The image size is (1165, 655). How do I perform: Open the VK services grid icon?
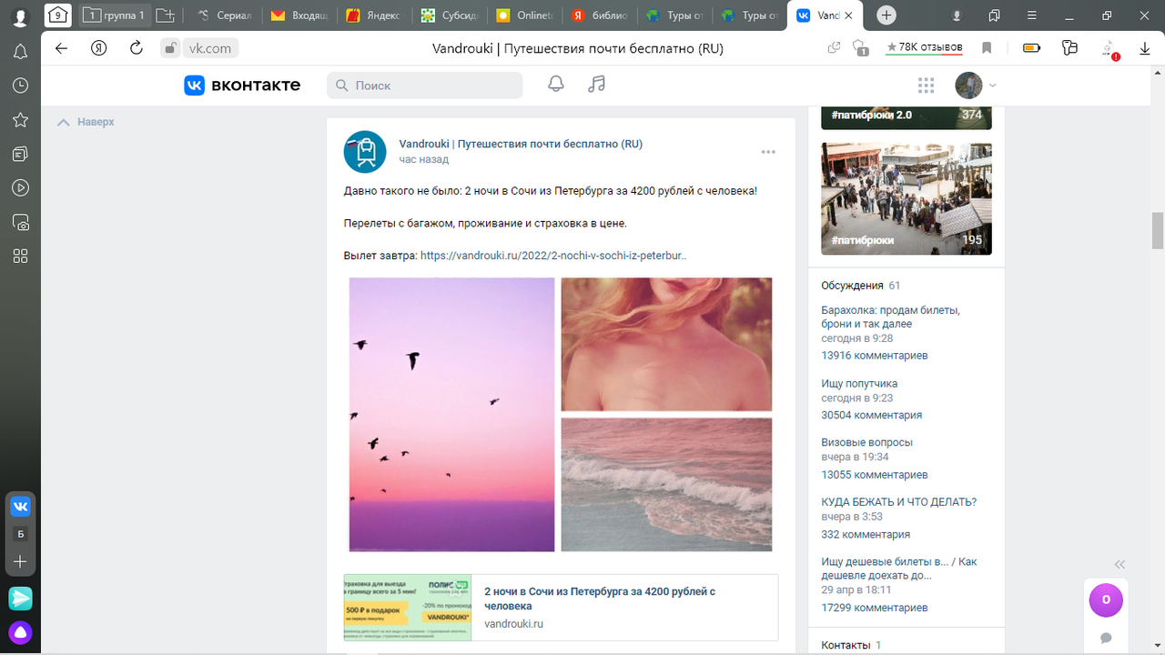point(926,86)
